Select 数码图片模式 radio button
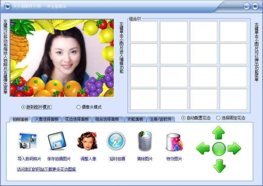Image resolution: width=263 pixels, height=186 pixels. click(x=23, y=107)
